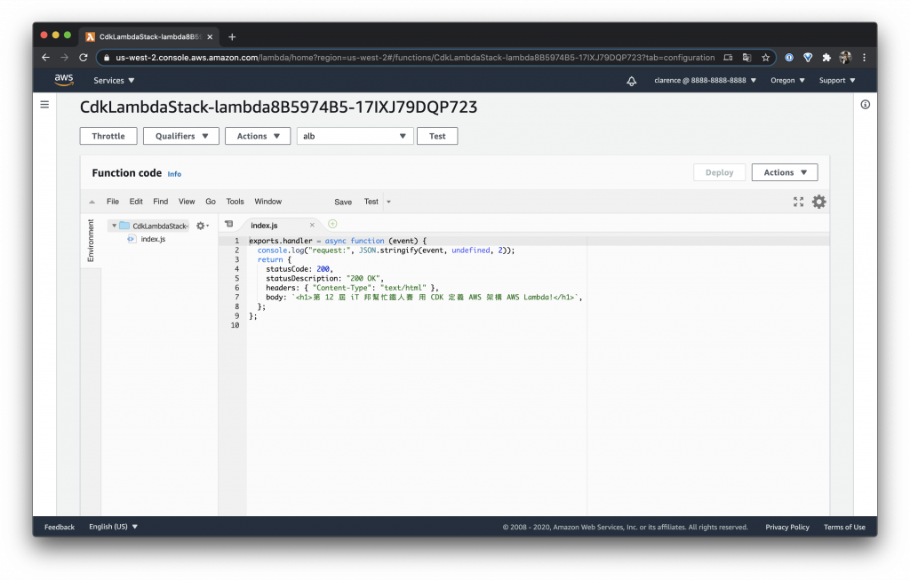Screen dimensions: 910x580
Task: Select the index.js editor tab
Action: click(264, 225)
